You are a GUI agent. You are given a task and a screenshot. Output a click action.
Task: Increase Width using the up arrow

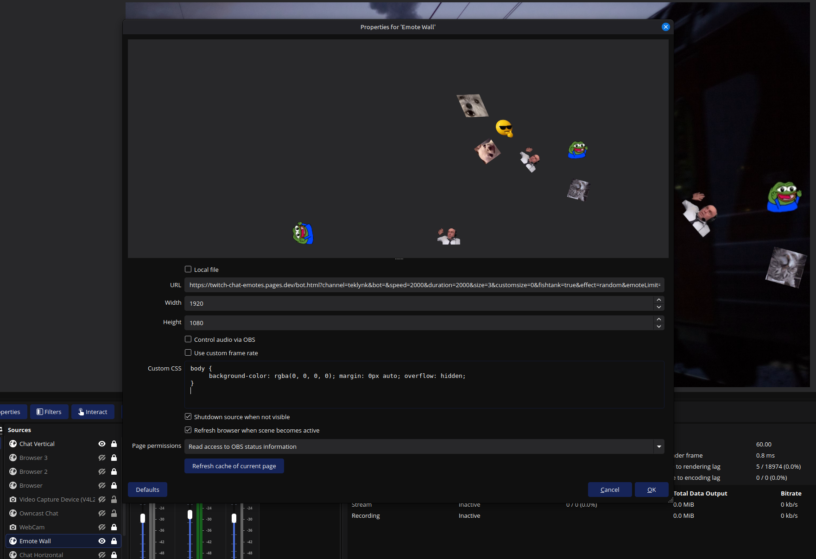(x=659, y=300)
